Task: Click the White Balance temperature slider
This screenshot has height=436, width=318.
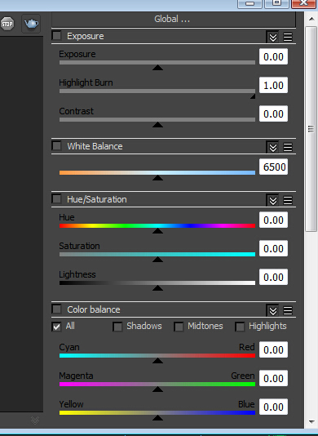Action: click(x=157, y=173)
